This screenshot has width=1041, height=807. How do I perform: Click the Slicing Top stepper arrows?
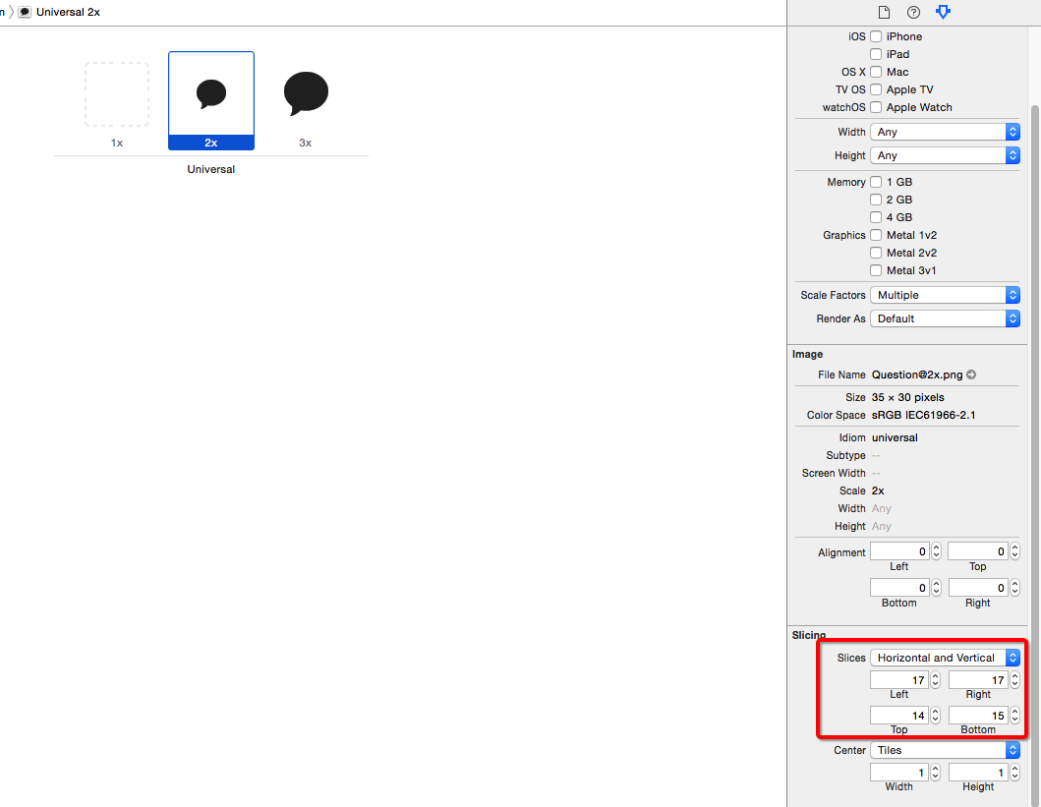(936, 716)
